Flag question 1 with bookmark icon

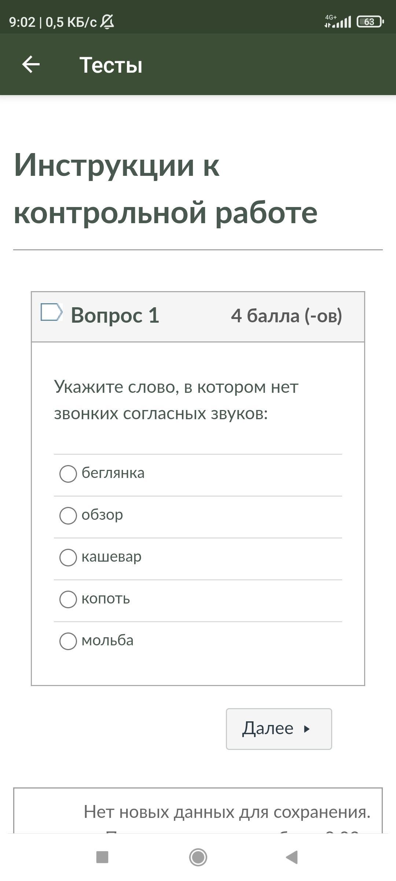[51, 312]
